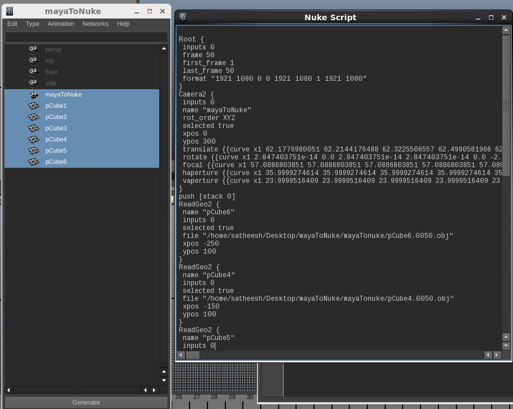This screenshot has width=513, height=409.
Task: Click the 'name "pCube5"' script line
Action: [x=209, y=338]
